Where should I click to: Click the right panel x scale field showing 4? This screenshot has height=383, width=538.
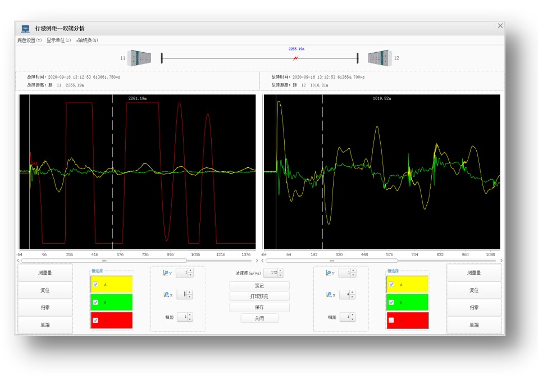pyautogui.click(x=345, y=294)
